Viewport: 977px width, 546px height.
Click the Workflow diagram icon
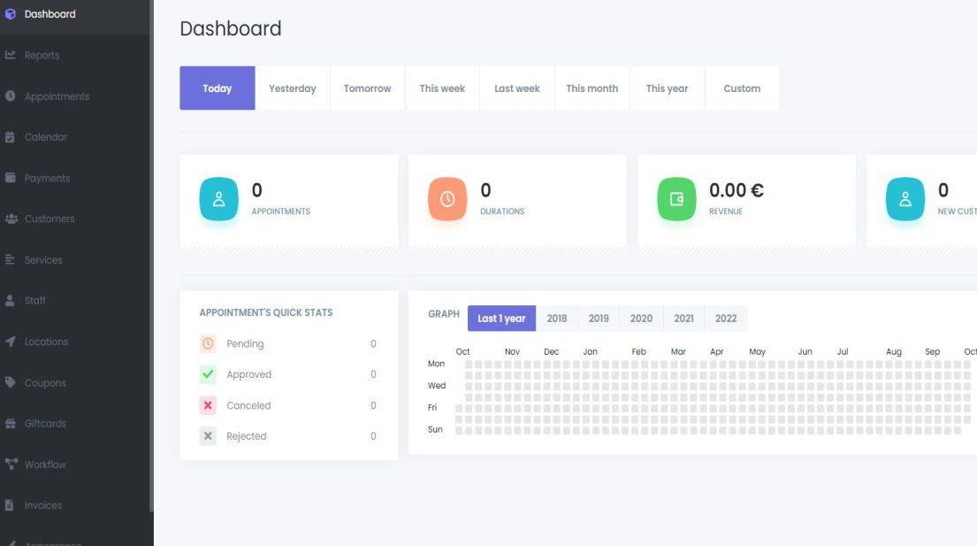tap(11, 464)
